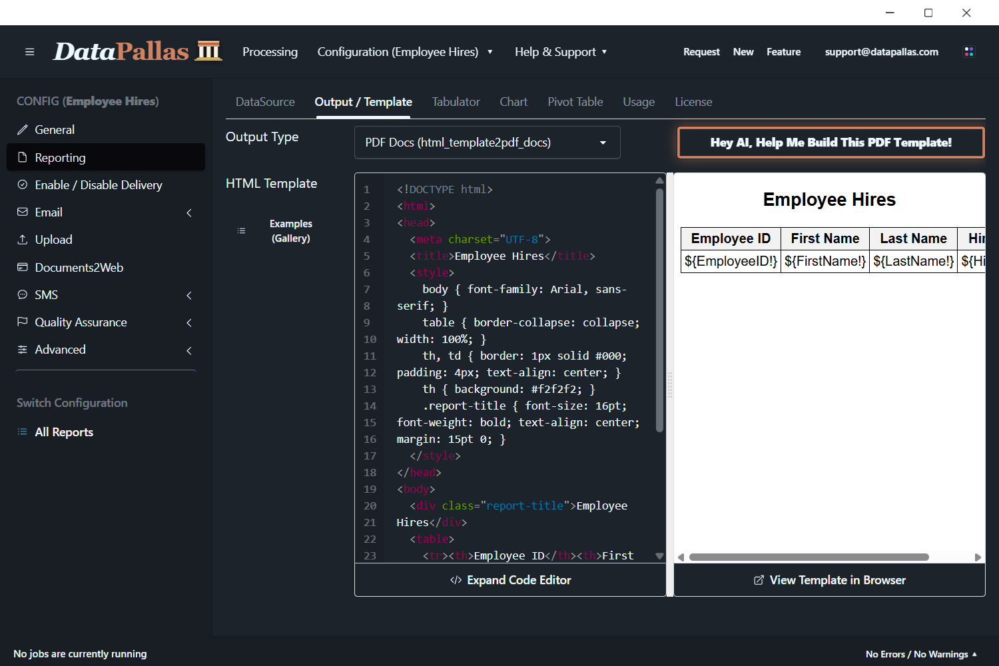Image resolution: width=999 pixels, height=666 pixels.
Task: Open Upload settings in the sidebar
Action: click(x=106, y=239)
